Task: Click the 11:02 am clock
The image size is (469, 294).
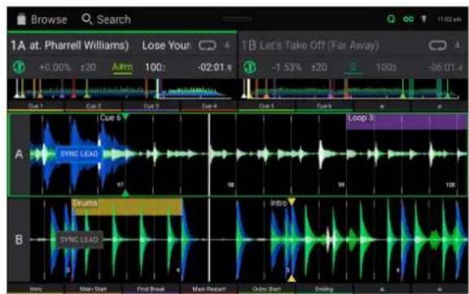Action: tap(449, 19)
